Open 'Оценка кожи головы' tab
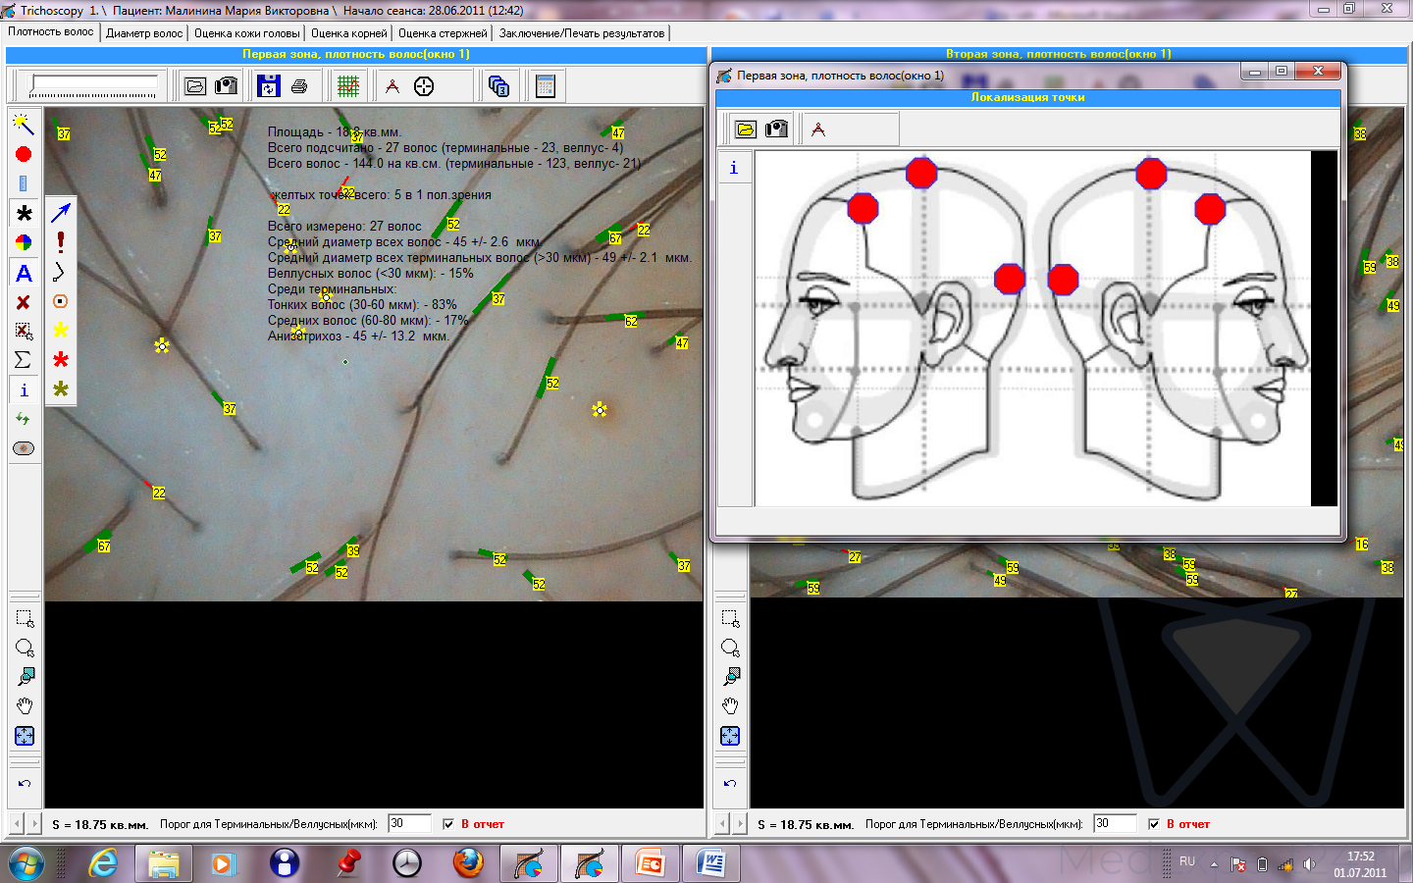Image resolution: width=1413 pixels, height=883 pixels. click(x=246, y=33)
